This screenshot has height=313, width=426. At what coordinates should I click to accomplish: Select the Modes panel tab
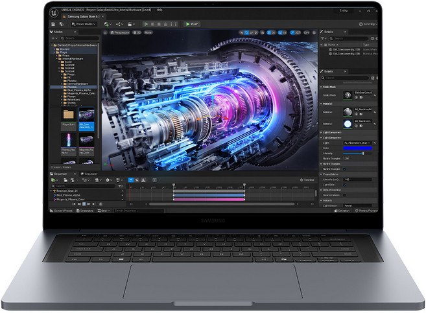(x=63, y=32)
